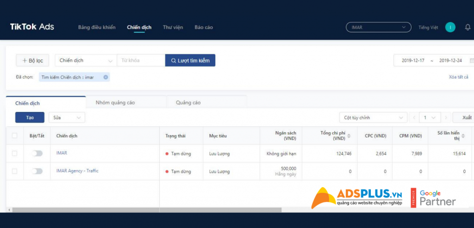
Task: Click the CPM (VND) column header
Action: click(411, 136)
